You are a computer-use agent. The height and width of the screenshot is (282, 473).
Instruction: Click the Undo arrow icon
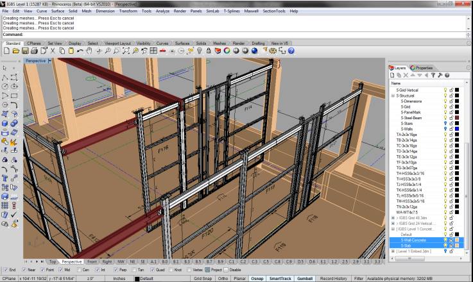pyautogui.click(x=80, y=51)
